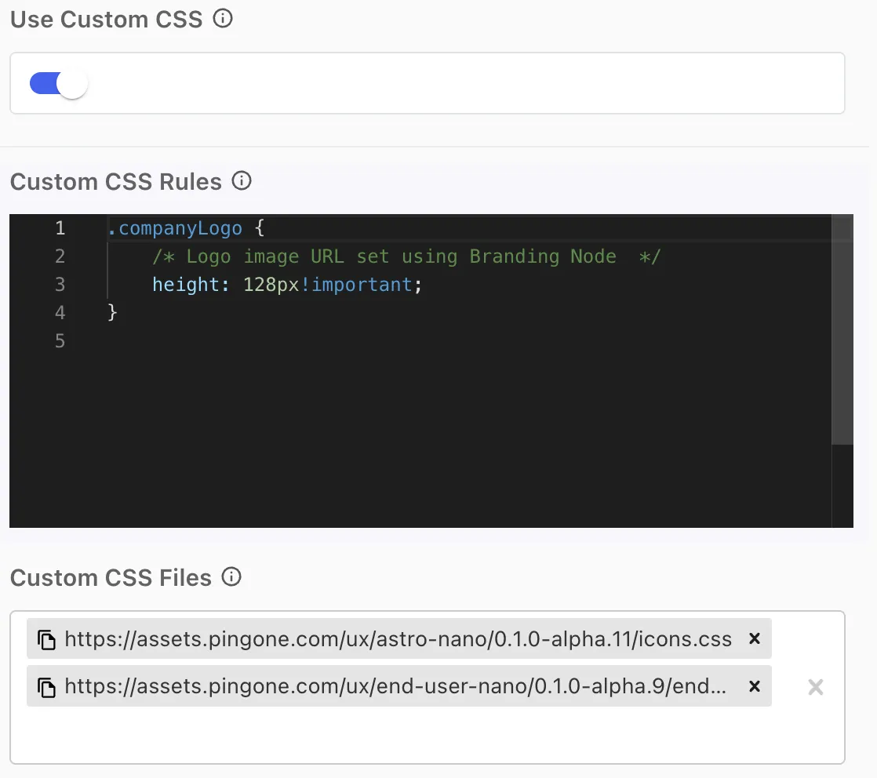Remove the end-user-nano CSS file entry
The height and width of the screenshot is (778, 877).
coord(755,686)
